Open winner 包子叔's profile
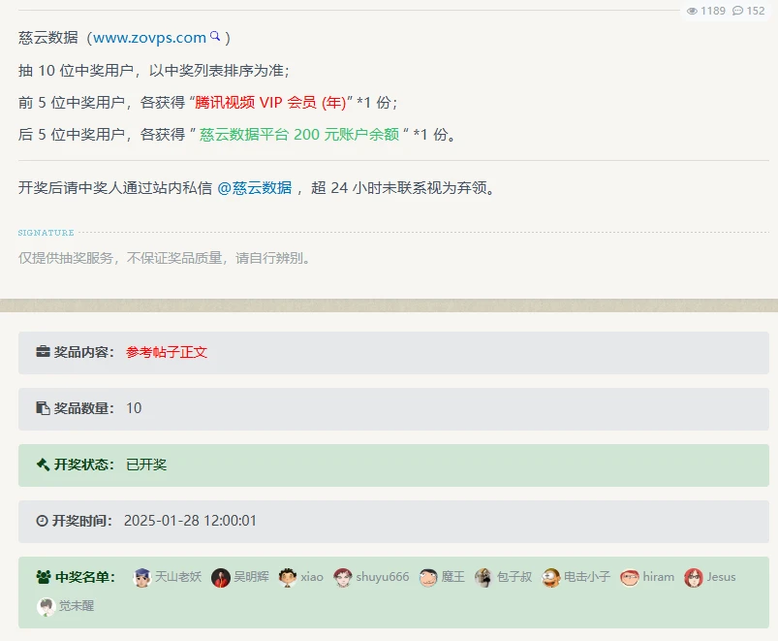 513,577
